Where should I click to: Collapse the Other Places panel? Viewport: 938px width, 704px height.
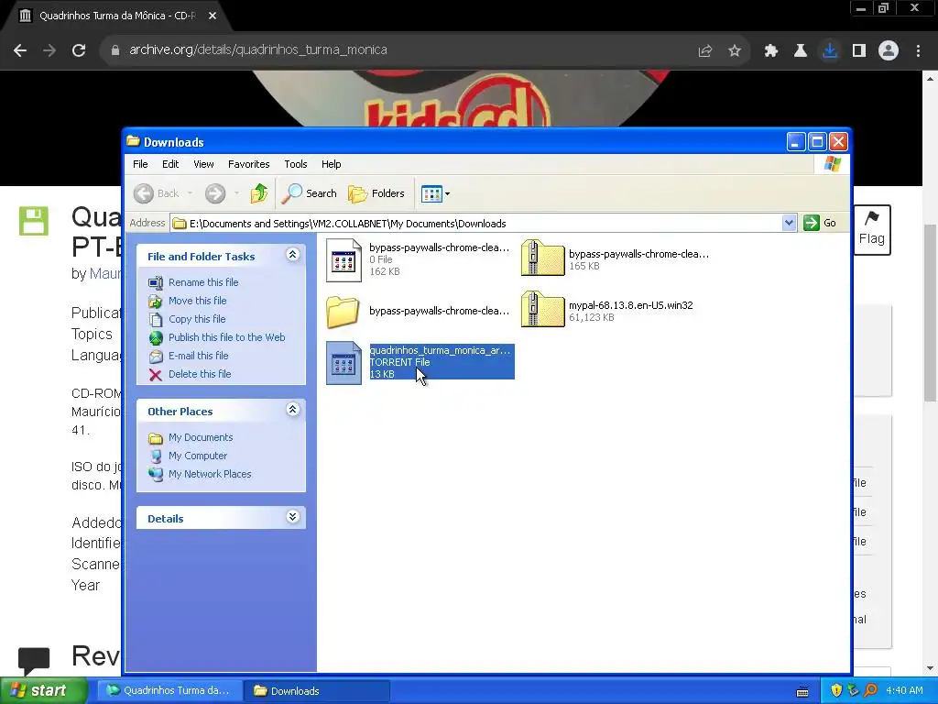coord(292,410)
